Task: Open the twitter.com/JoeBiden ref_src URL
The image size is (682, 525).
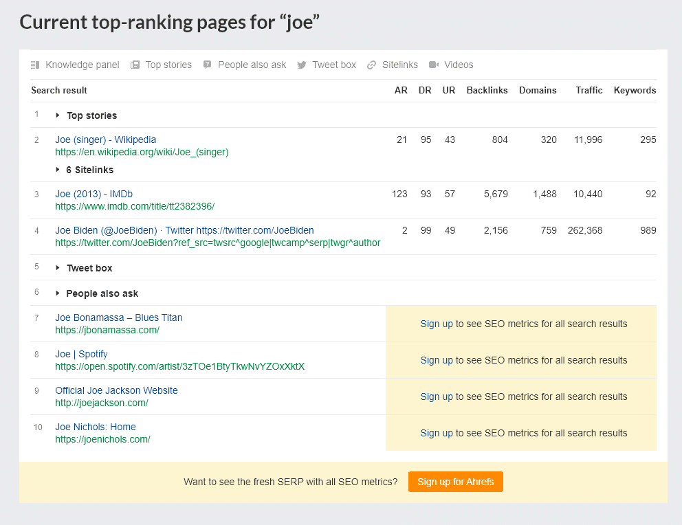Action: (x=218, y=243)
